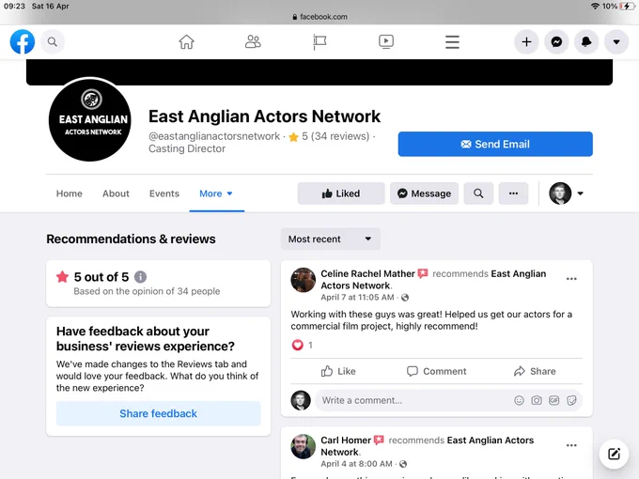Expand the More tab dropdown
This screenshot has height=479, width=639.
click(216, 193)
